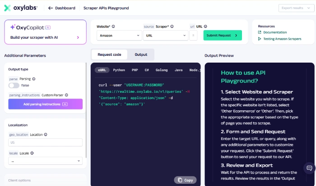Click the info icon next to Parsing

(x=34, y=79)
